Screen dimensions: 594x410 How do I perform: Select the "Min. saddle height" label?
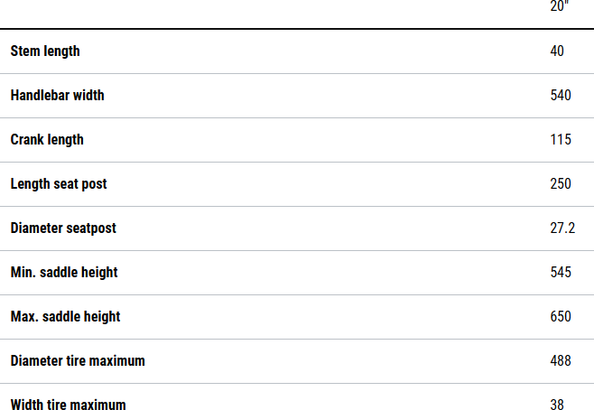pos(64,273)
